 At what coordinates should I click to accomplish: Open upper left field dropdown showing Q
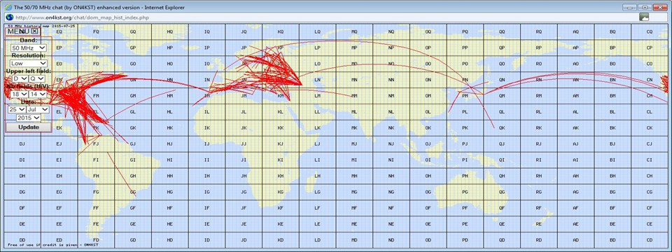(37, 79)
